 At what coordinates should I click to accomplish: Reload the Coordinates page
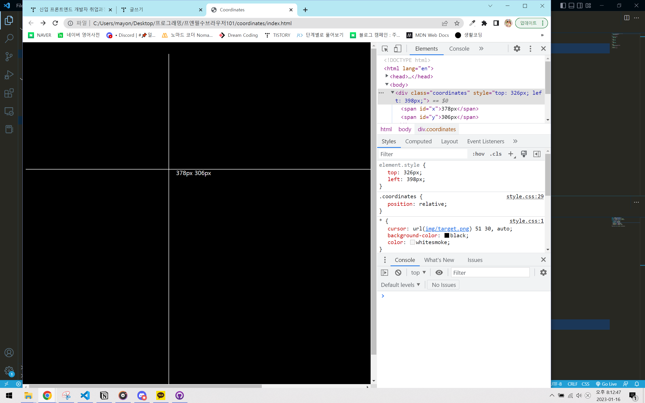[55, 23]
